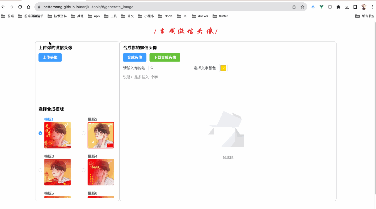Click the 模版4 preview thumbnail
Screen dimensions: 376x209
pyautogui.click(x=101, y=172)
